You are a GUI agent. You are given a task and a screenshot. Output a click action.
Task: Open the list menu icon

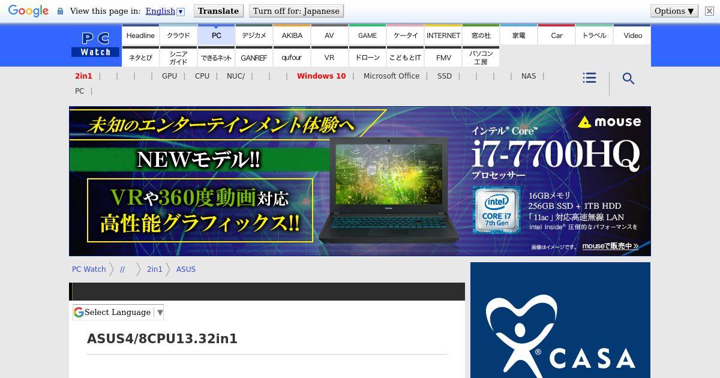(x=589, y=78)
